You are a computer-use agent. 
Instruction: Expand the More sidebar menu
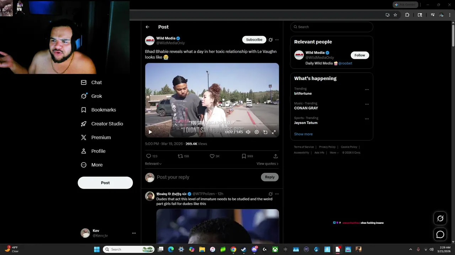(92, 165)
